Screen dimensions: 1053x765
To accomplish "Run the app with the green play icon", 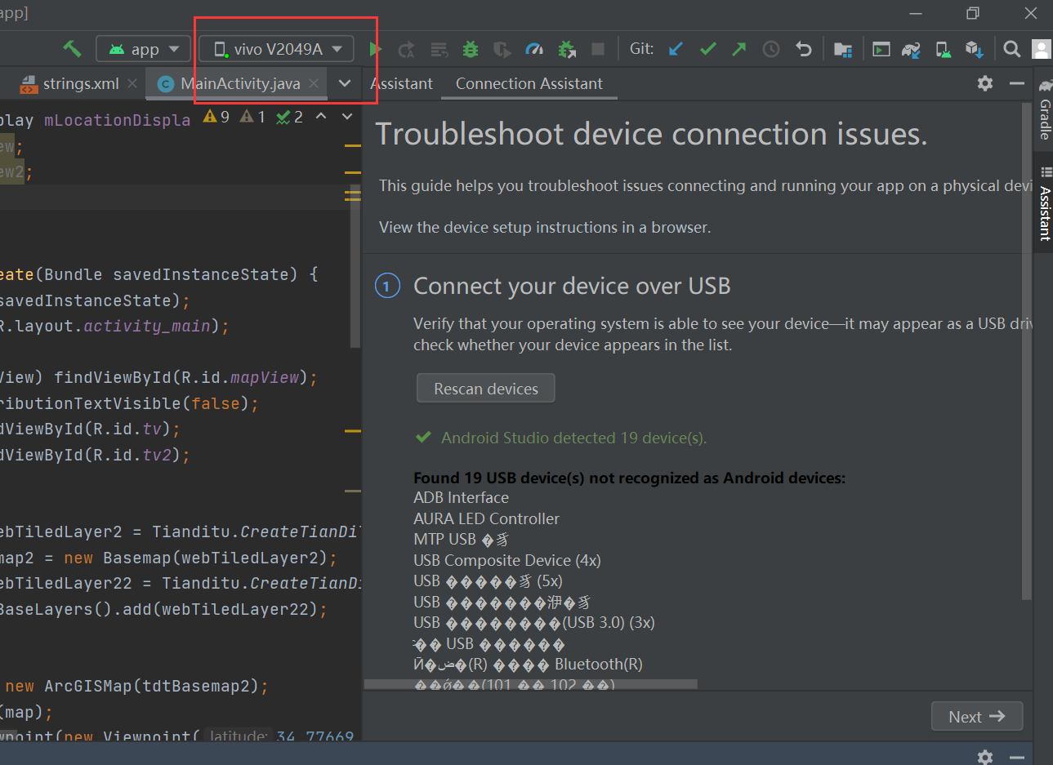I will [x=375, y=49].
